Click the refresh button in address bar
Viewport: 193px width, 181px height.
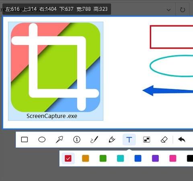click(183, 10)
